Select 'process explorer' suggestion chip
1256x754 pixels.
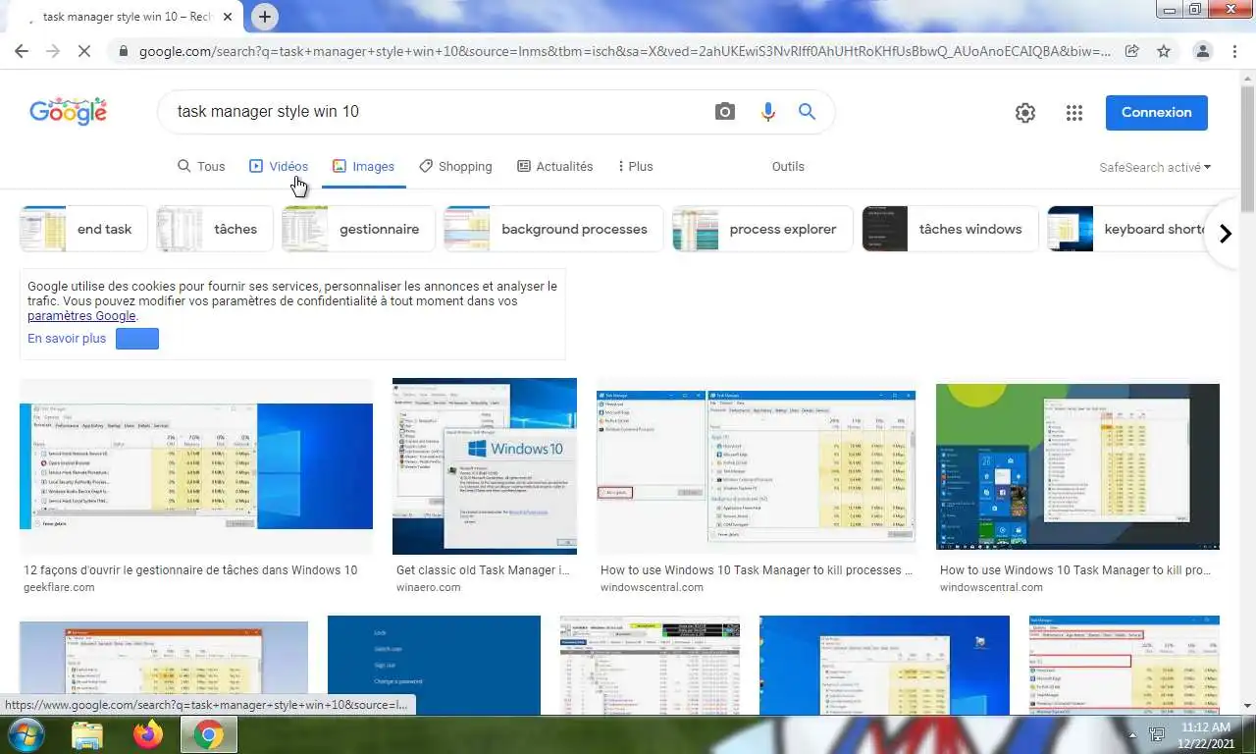pos(762,230)
